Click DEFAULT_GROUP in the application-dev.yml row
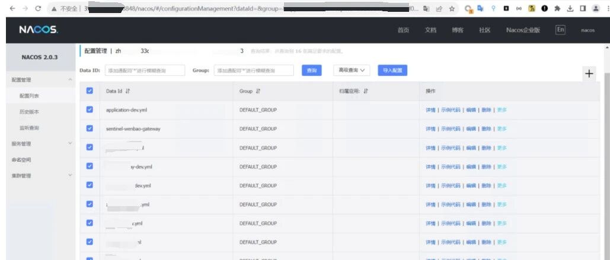 click(x=258, y=110)
